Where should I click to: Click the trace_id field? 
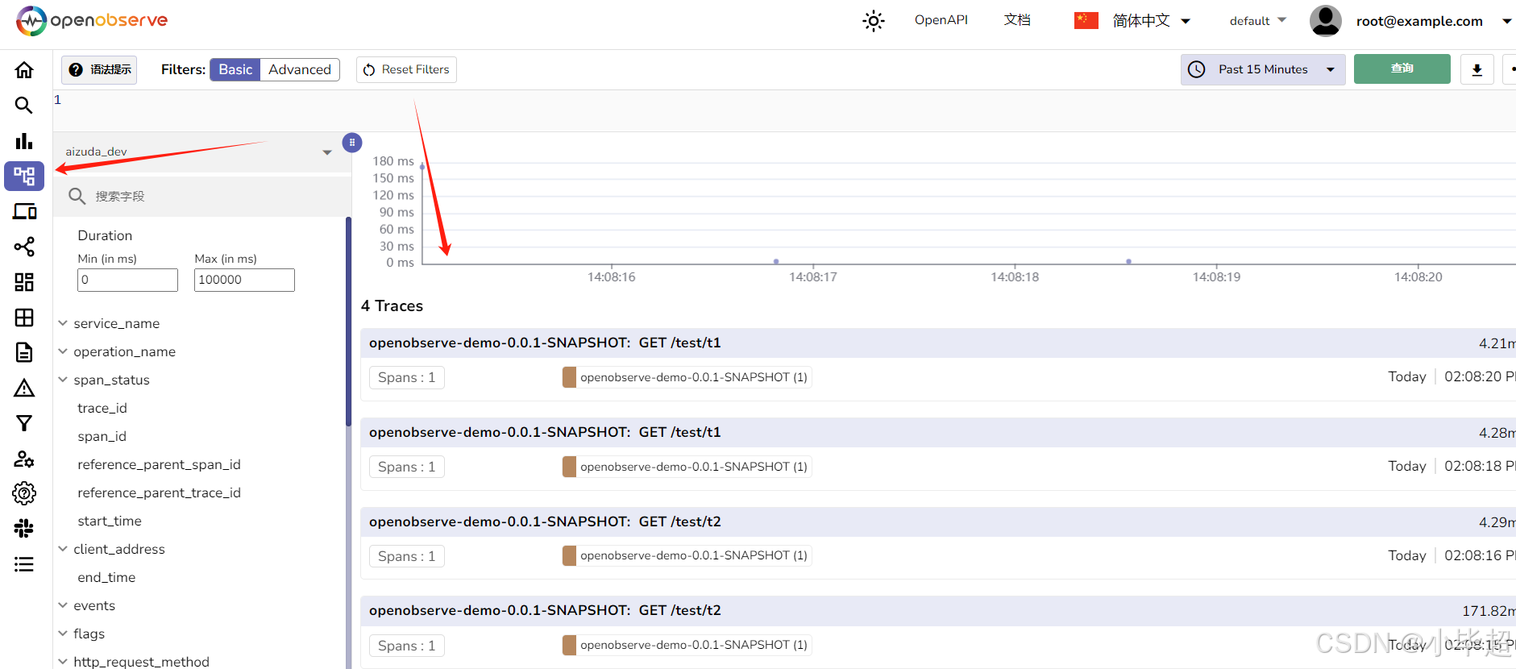tap(102, 408)
